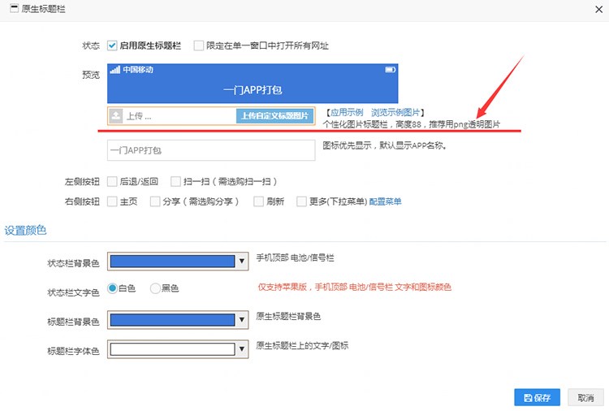
Task: Click the blue 标题栏背景色 color swatch
Action: pos(172,320)
